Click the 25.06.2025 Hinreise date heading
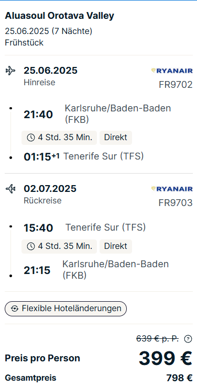Image resolution: width=197 pixels, height=388 pixels. 50,71
